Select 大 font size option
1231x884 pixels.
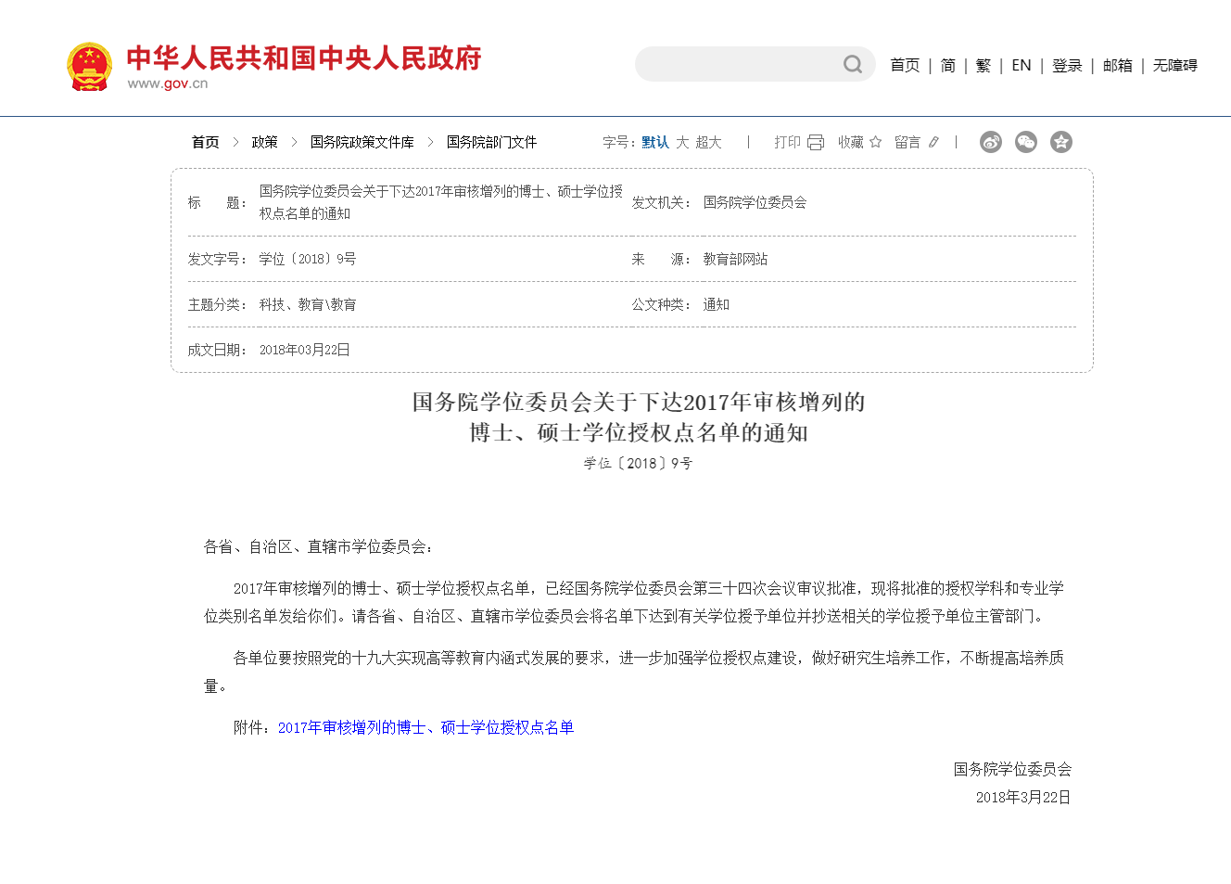(682, 142)
